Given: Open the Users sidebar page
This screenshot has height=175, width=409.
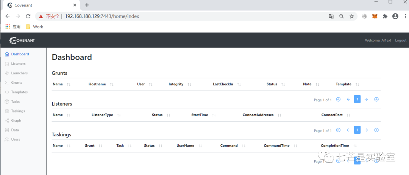Looking at the screenshot, I should point(12,139).
